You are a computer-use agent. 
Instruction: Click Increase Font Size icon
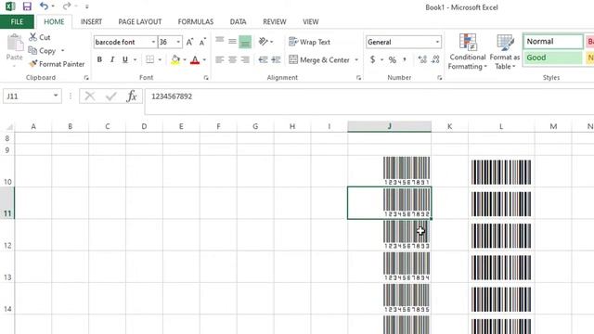click(189, 42)
